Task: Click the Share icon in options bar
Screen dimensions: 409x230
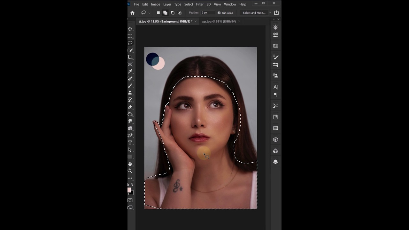Action: (276, 13)
